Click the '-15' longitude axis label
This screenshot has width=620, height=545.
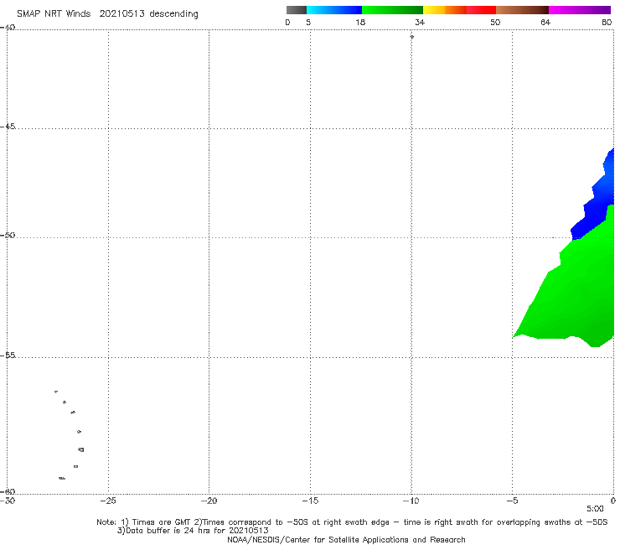click(x=310, y=501)
